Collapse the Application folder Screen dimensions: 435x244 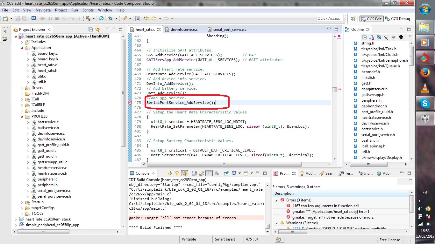tap(22, 48)
